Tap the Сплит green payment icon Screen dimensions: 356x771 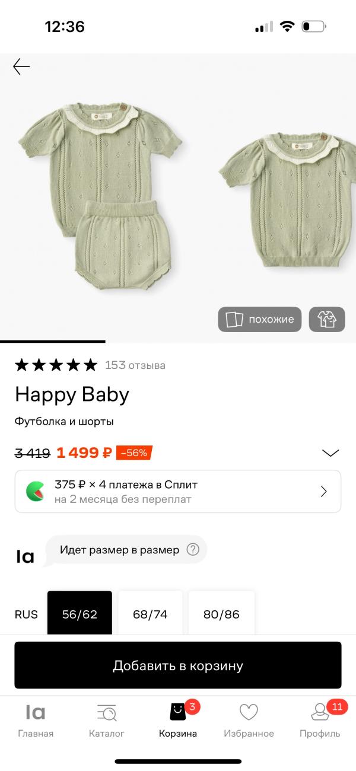pyautogui.click(x=35, y=491)
